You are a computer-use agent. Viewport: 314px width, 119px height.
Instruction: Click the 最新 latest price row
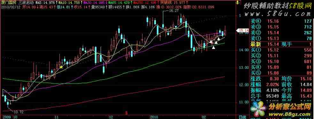[x=281, y=44]
